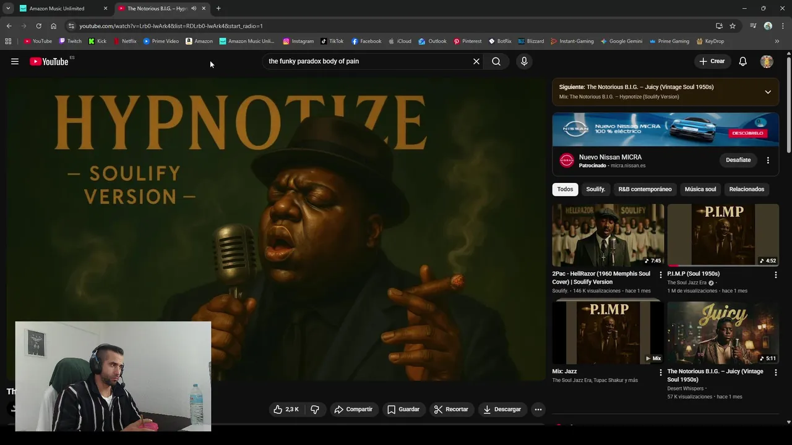
Task: Open the YouTube guide hamburger menu
Action: 15,61
